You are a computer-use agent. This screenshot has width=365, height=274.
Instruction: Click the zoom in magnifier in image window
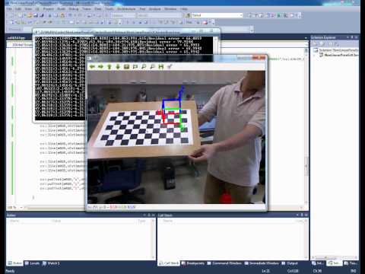tap(144, 67)
